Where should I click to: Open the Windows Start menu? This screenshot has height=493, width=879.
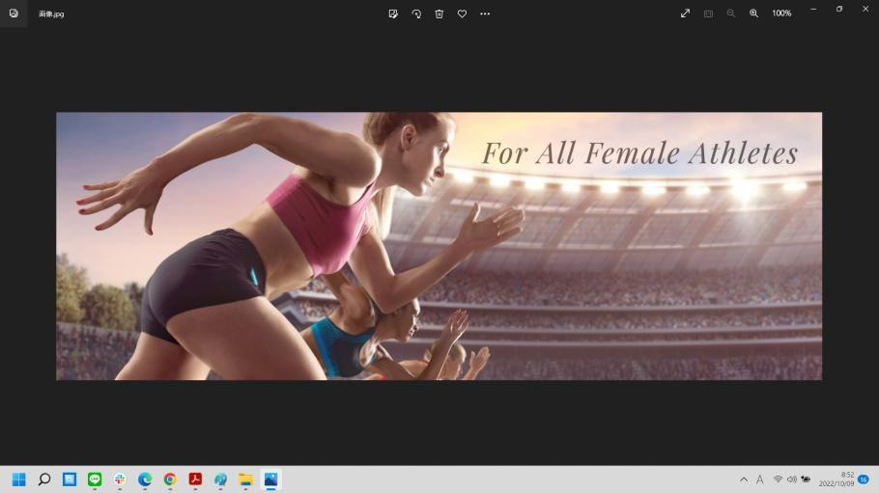[x=18, y=479]
